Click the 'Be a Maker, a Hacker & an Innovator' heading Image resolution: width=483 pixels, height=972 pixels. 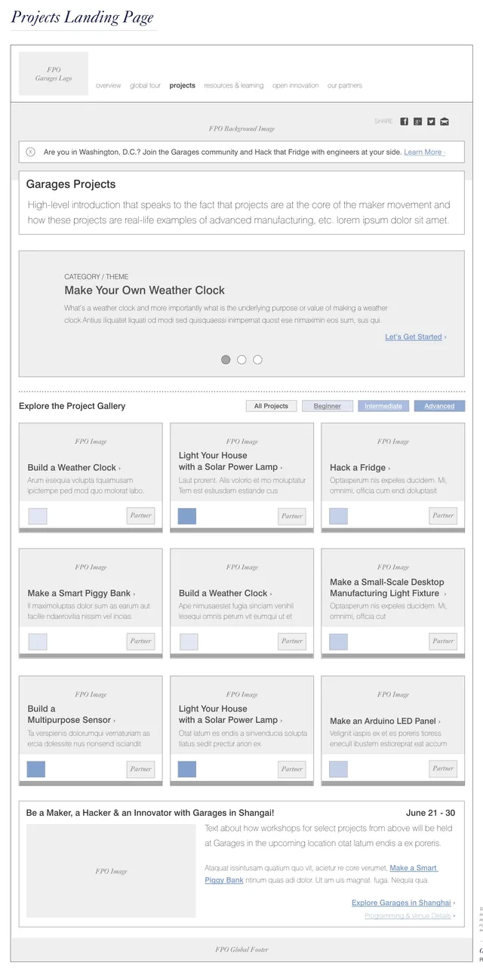point(150,813)
